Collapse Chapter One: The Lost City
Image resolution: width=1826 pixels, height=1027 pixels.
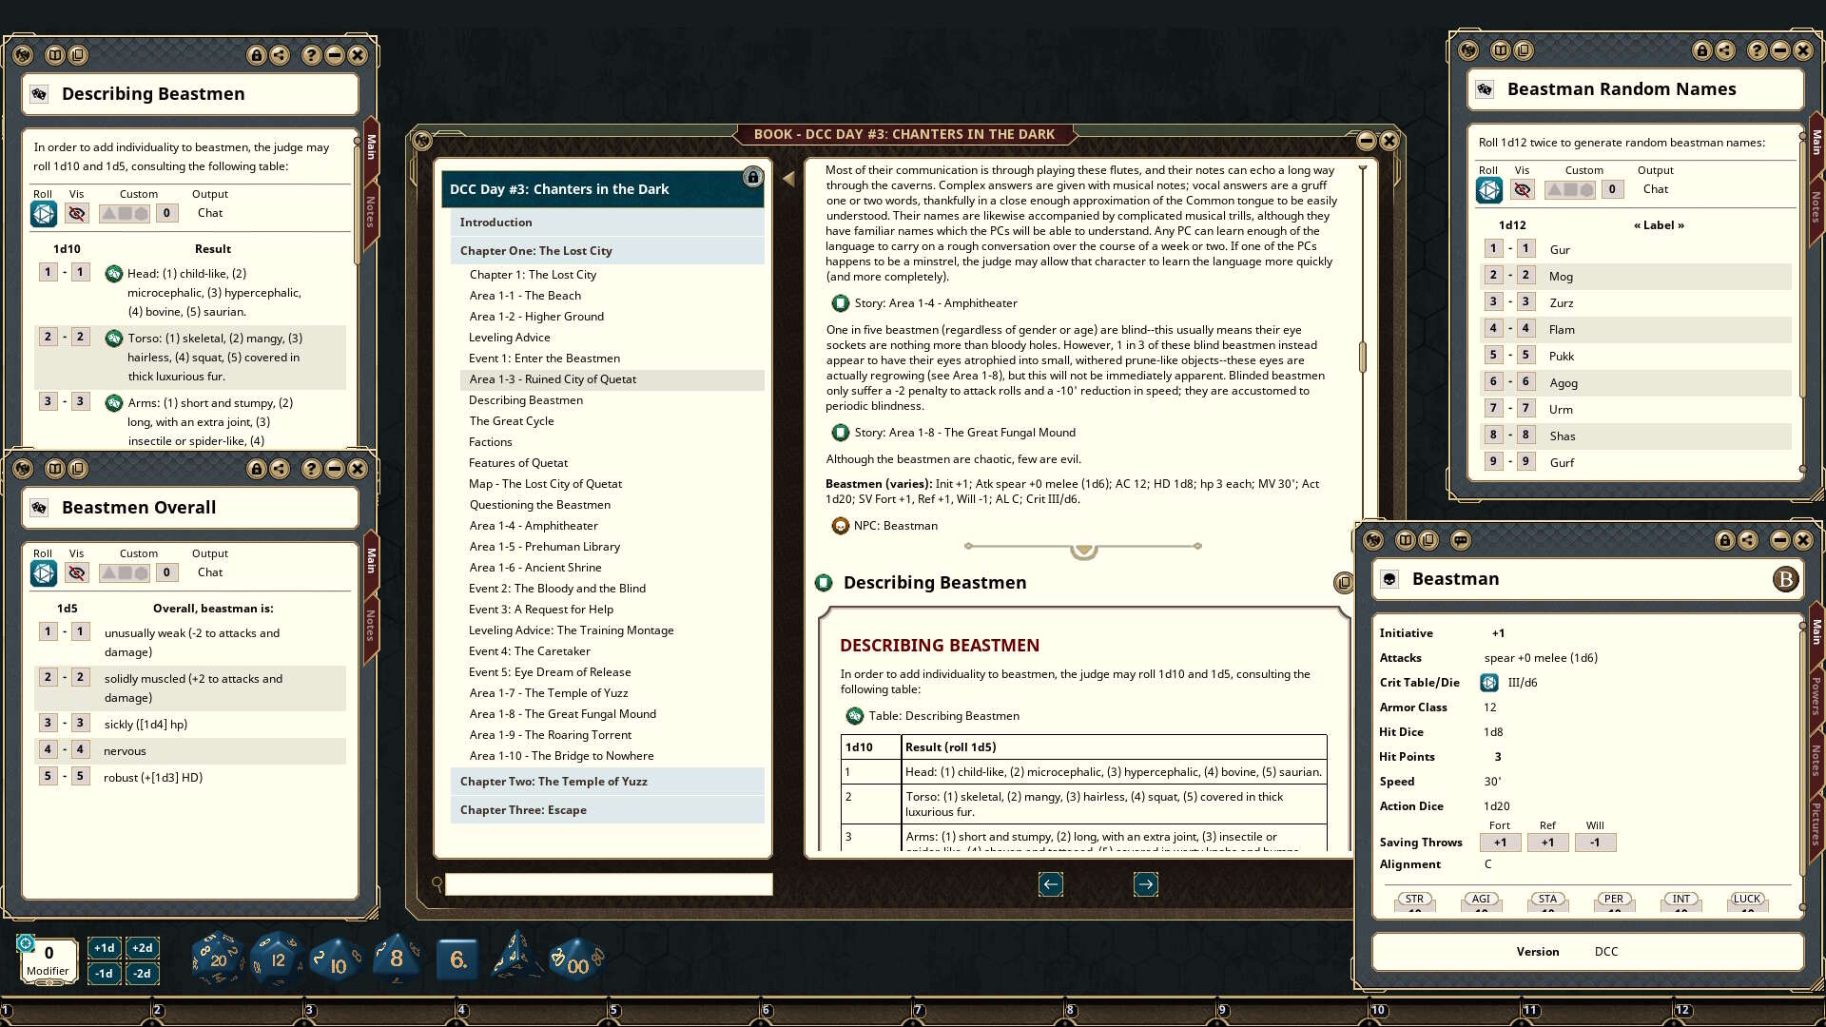(536, 250)
